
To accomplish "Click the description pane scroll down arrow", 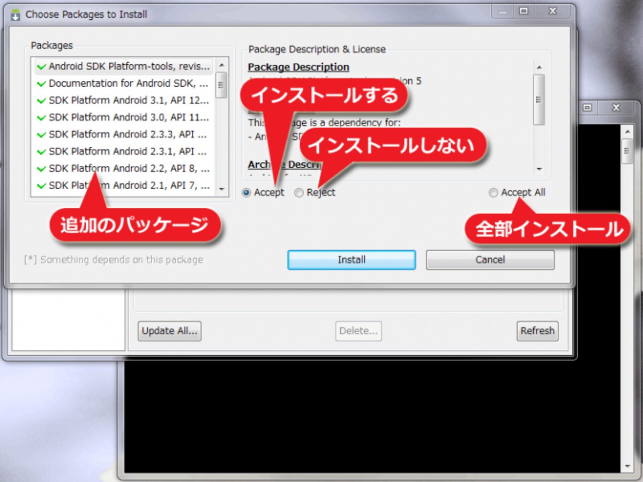I will [x=539, y=169].
